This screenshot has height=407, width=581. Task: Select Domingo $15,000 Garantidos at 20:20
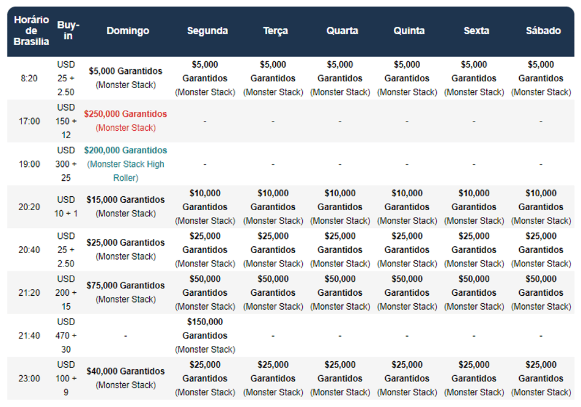pyautogui.click(x=125, y=207)
